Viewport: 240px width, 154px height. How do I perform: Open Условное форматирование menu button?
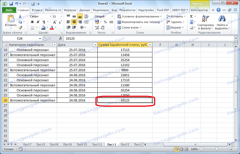140,16
